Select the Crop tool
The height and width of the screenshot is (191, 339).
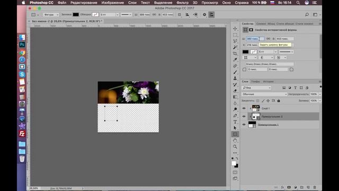pyautogui.click(x=235, y=54)
